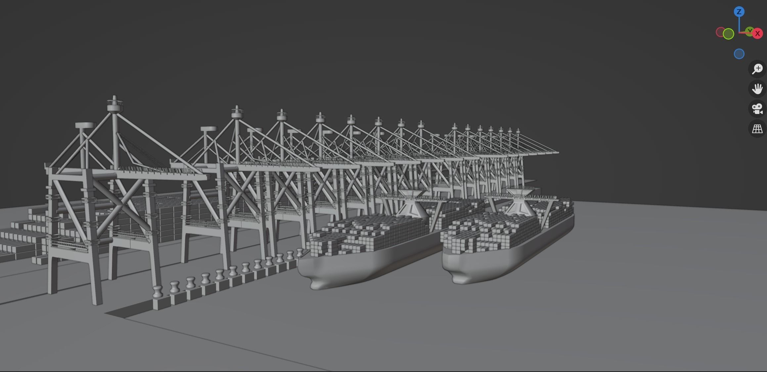Viewport: 767px width, 372px height.
Task: Click the dark red negative X axis circle
Action: pos(720,32)
